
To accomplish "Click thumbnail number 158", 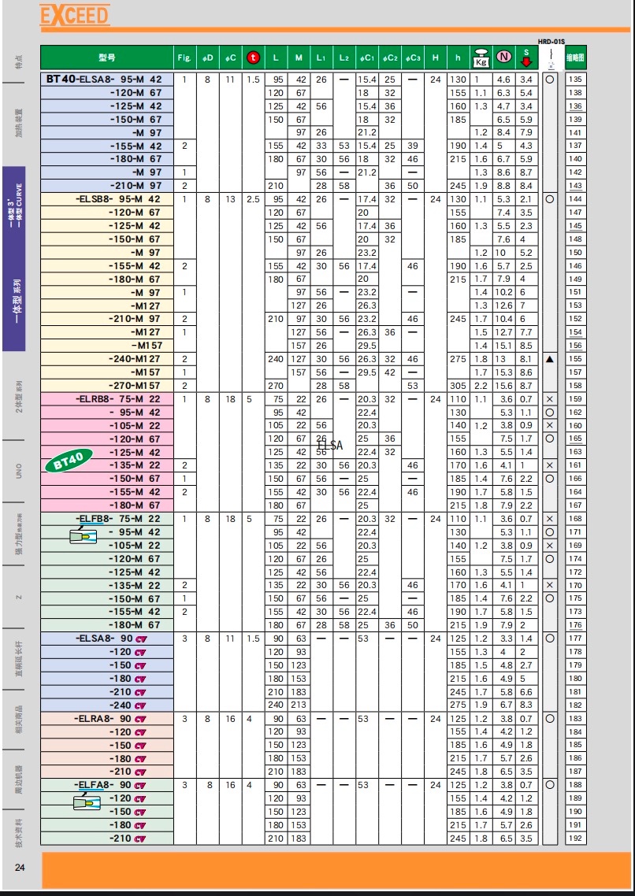I will (576, 386).
